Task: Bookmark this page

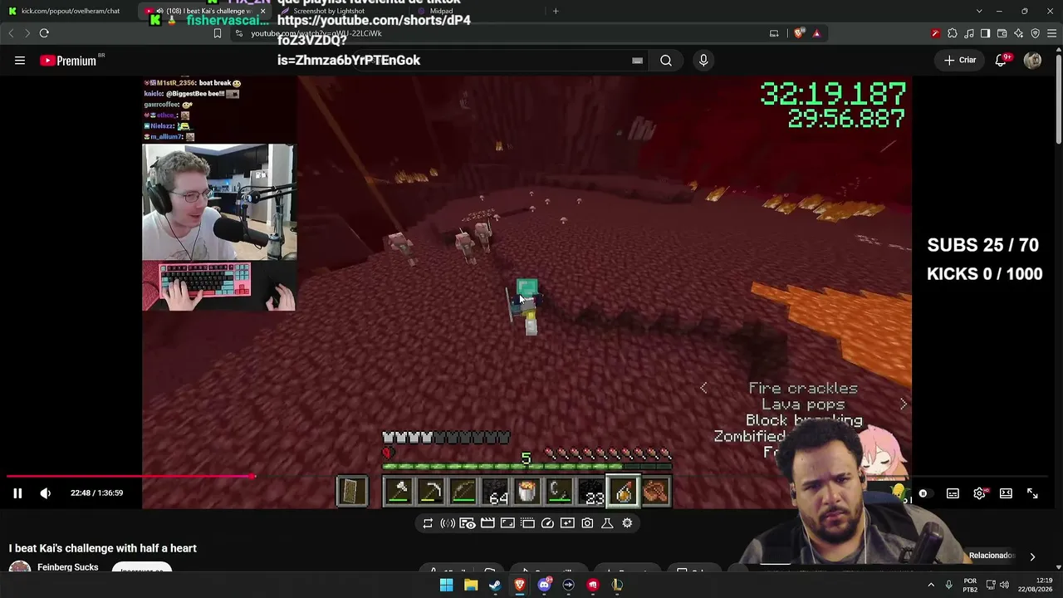Action: pos(218,33)
